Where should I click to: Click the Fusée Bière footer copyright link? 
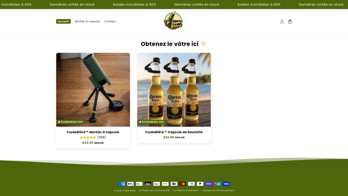pyautogui.click(x=129, y=191)
